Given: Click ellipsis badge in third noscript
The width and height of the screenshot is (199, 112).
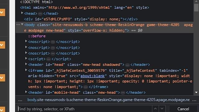Looking at the screenshot, I should pyautogui.click(x=53, y=54).
